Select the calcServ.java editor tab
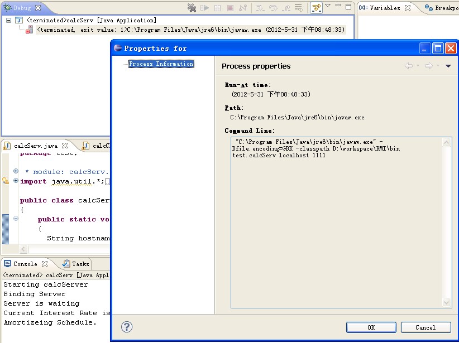Viewport: 459px width, 343px height. coord(36,146)
